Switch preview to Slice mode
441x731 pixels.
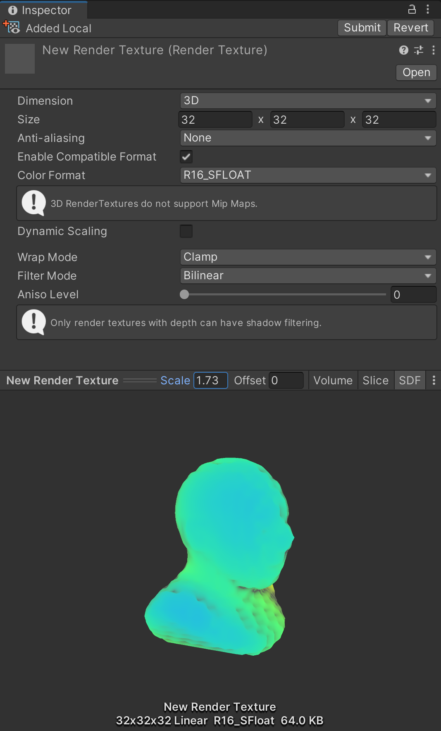(x=375, y=380)
